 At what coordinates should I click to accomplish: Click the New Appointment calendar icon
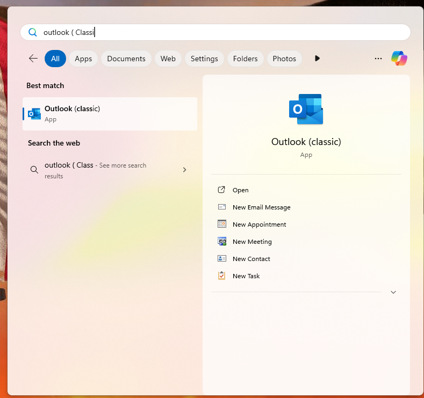[x=221, y=225]
